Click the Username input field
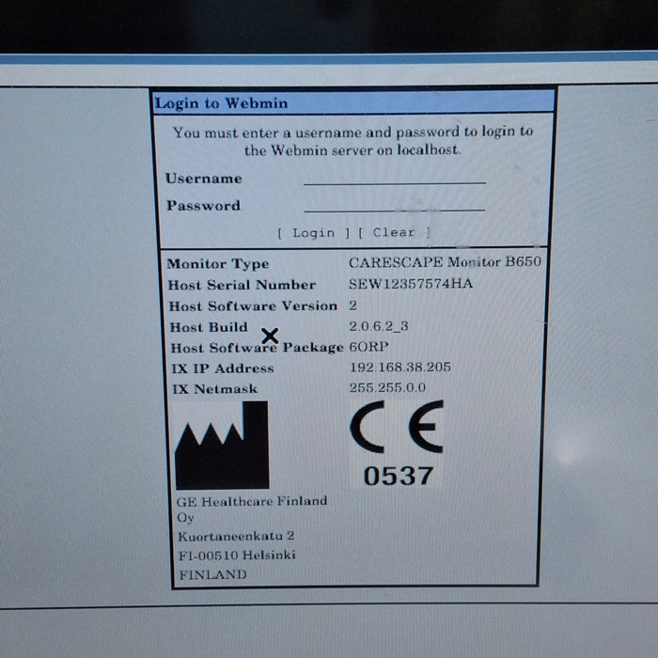Screen dimensions: 658x658 click(x=395, y=178)
